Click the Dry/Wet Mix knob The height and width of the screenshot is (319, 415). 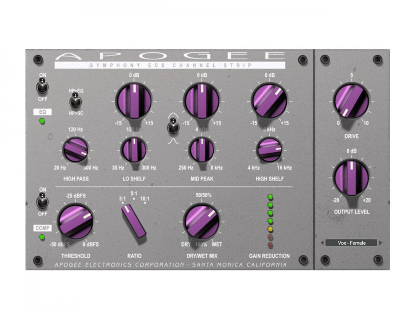pos(201,222)
